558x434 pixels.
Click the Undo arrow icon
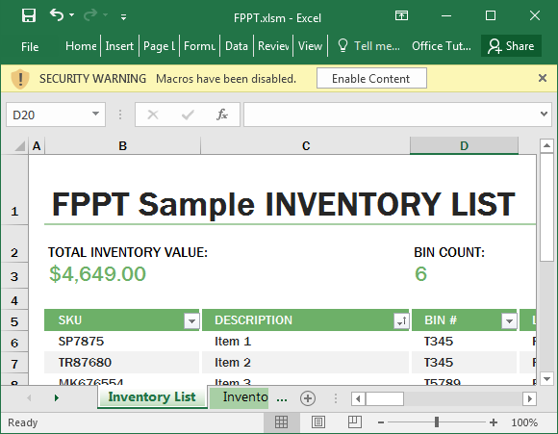click(x=57, y=15)
